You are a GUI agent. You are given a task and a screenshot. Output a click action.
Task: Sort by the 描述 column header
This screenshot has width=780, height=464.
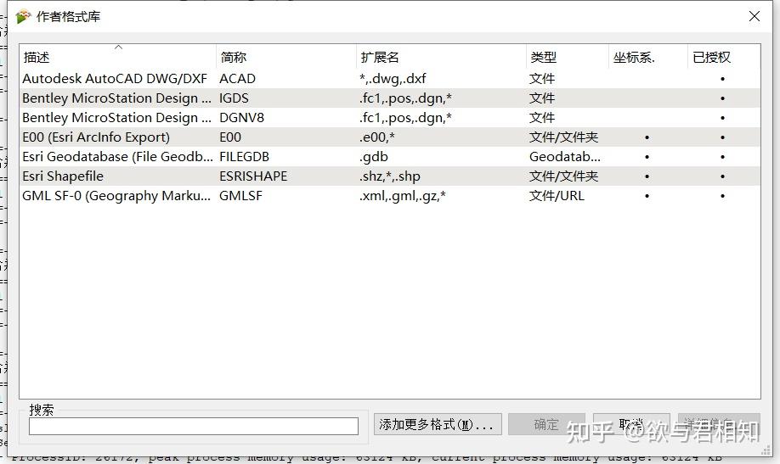(x=118, y=57)
